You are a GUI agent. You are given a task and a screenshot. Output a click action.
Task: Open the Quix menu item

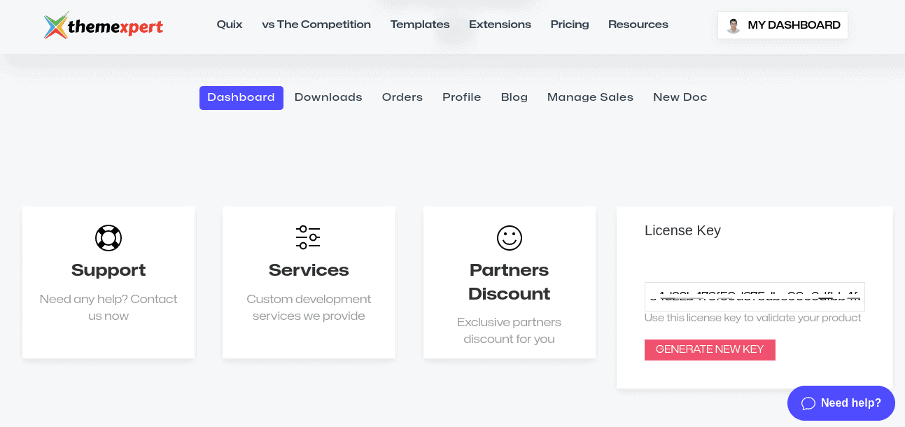pyautogui.click(x=230, y=24)
